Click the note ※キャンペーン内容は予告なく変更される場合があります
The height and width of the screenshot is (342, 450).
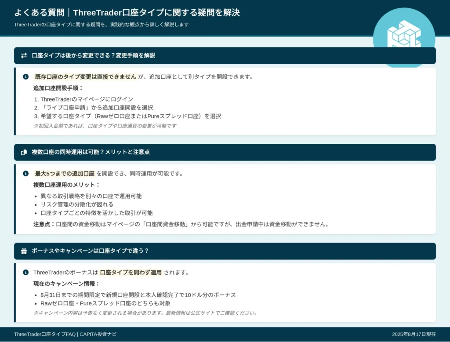(145, 313)
